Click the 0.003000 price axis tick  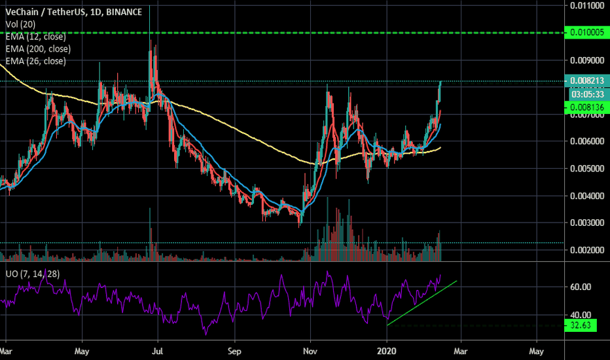click(587, 223)
